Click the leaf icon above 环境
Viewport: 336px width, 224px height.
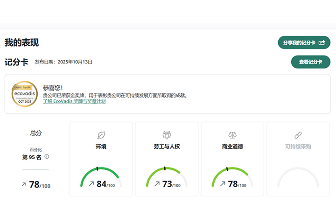tap(101, 135)
